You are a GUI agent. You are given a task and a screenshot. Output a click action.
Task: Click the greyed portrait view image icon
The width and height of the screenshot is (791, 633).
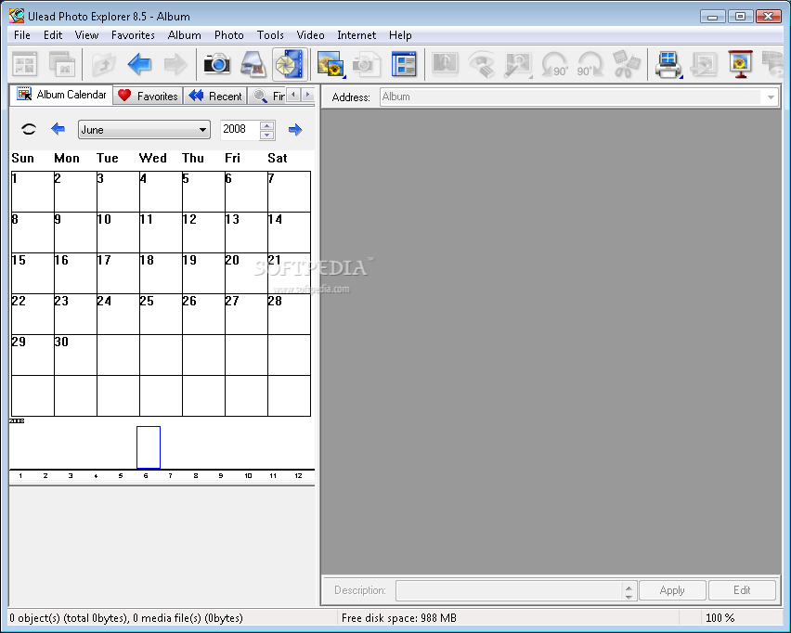pos(445,64)
